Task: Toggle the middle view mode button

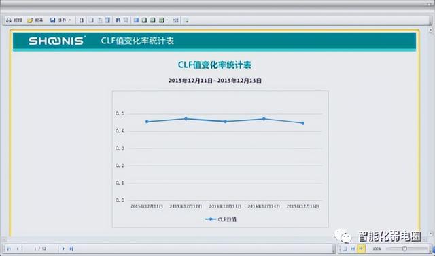Action: click(x=353, y=249)
